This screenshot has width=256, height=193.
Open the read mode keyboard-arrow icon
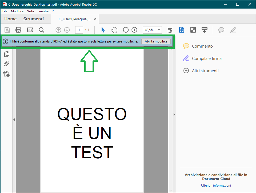(205, 30)
